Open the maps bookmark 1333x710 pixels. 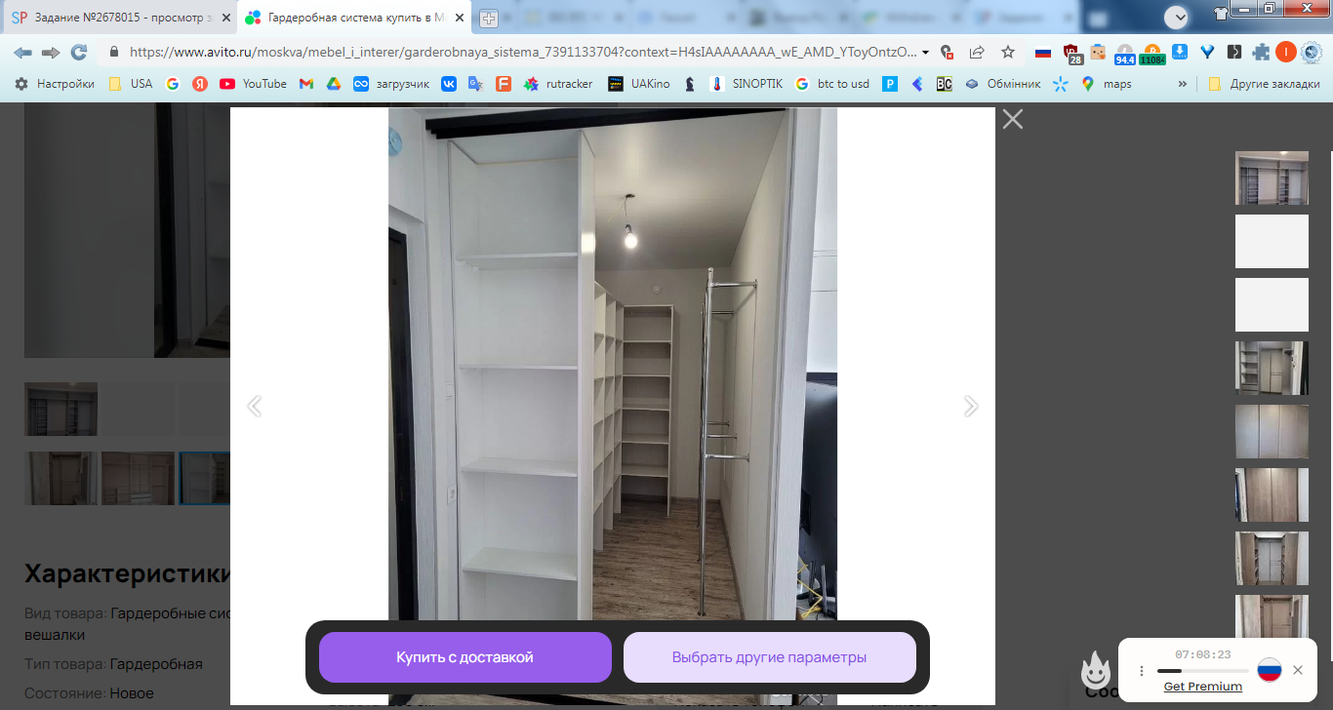(x=1107, y=84)
